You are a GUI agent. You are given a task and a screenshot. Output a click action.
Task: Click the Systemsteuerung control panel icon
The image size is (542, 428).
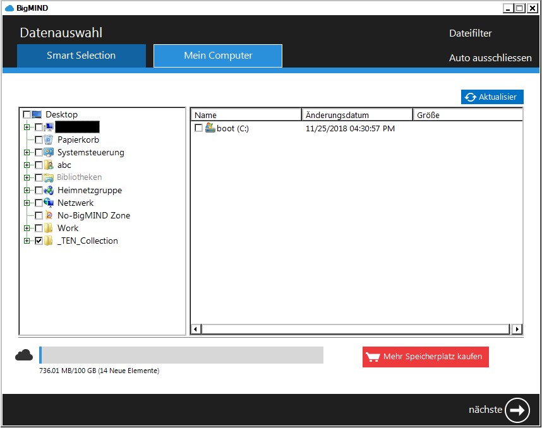point(49,152)
